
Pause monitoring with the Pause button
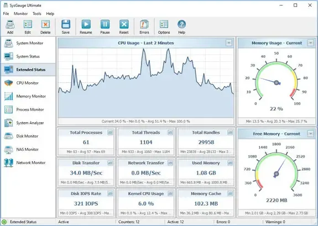click(105, 27)
